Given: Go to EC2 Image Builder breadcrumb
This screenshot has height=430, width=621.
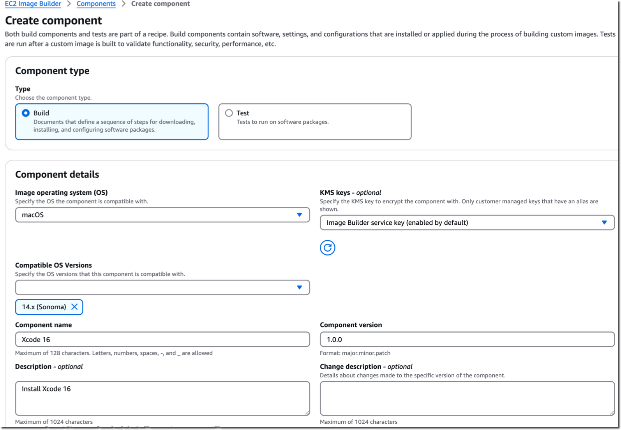Looking at the screenshot, I should [x=33, y=4].
